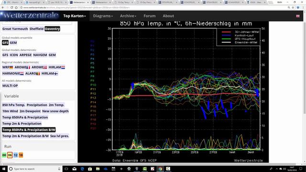Screen dimensions: 306x172
Task: Choose the orange 18 run
Action: click(x=21, y=155)
